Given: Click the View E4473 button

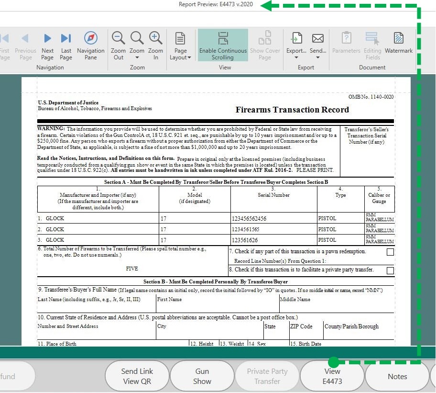Looking at the screenshot, I should [x=332, y=376].
